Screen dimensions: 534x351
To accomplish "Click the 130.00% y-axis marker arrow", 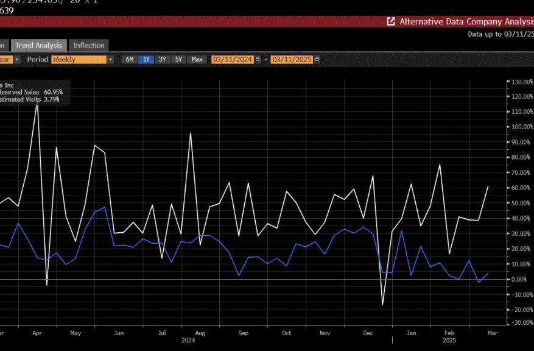I will [507, 82].
